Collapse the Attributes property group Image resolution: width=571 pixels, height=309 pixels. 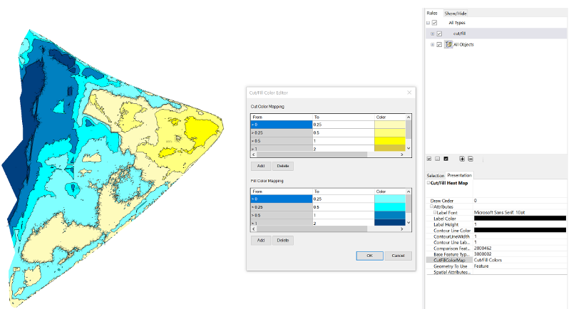click(431, 206)
